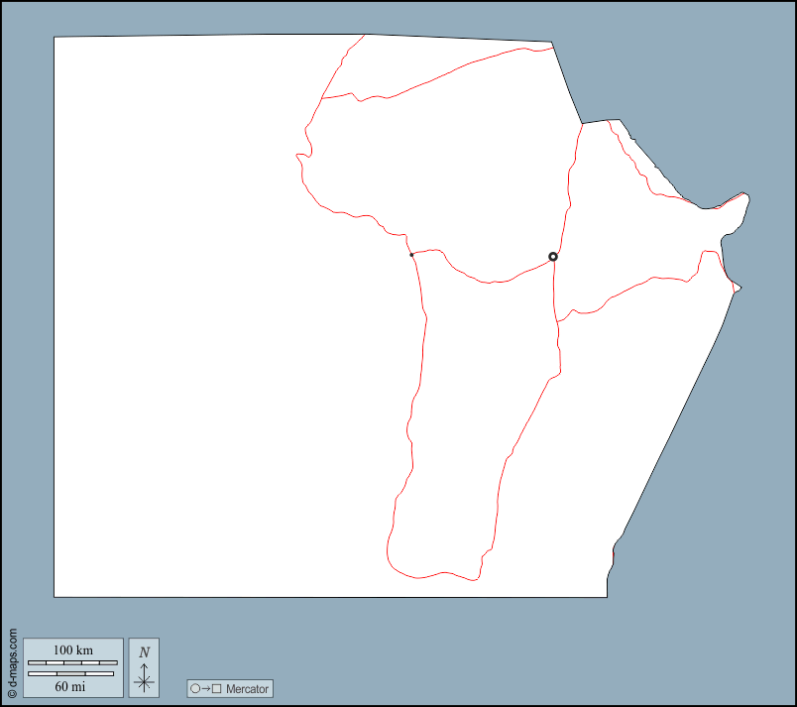The image size is (797, 707).
Task: Click the italic N letter above arrow
Action: click(145, 652)
